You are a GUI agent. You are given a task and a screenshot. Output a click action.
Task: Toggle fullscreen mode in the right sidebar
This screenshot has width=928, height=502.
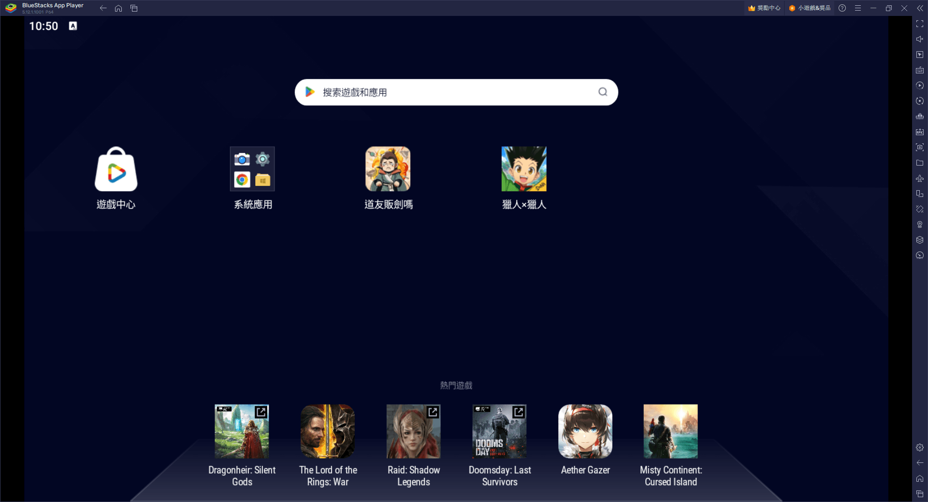click(920, 24)
